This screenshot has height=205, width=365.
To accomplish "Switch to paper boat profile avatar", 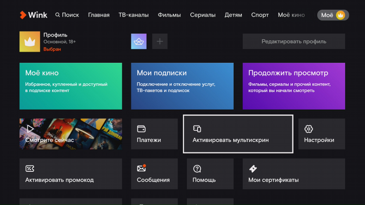I will [139, 41].
